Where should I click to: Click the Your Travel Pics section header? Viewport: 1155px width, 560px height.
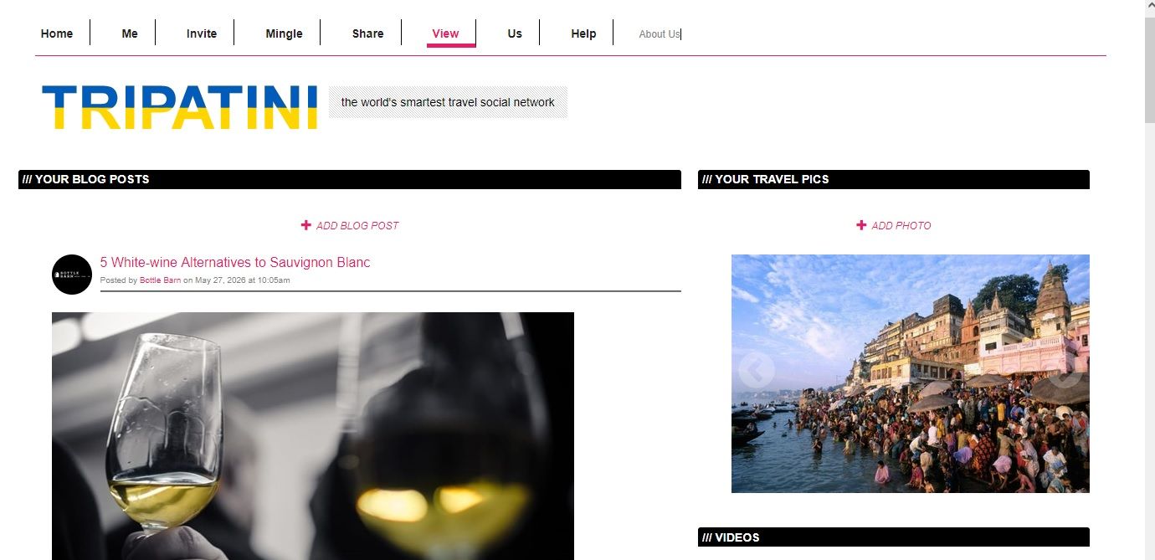click(894, 179)
